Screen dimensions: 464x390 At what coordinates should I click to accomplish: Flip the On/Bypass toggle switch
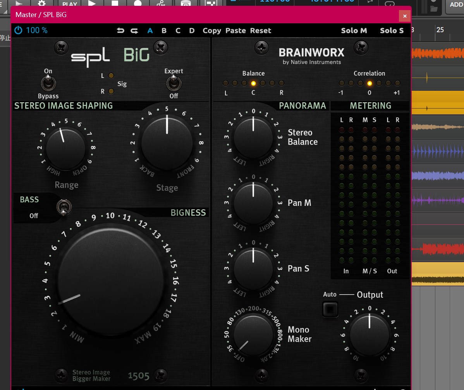click(48, 83)
